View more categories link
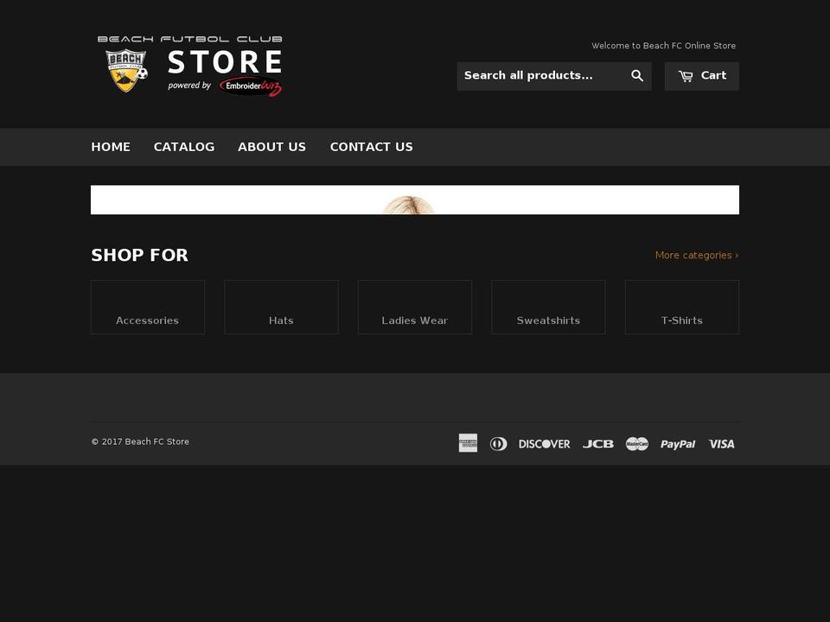The image size is (830, 622). coord(697,256)
